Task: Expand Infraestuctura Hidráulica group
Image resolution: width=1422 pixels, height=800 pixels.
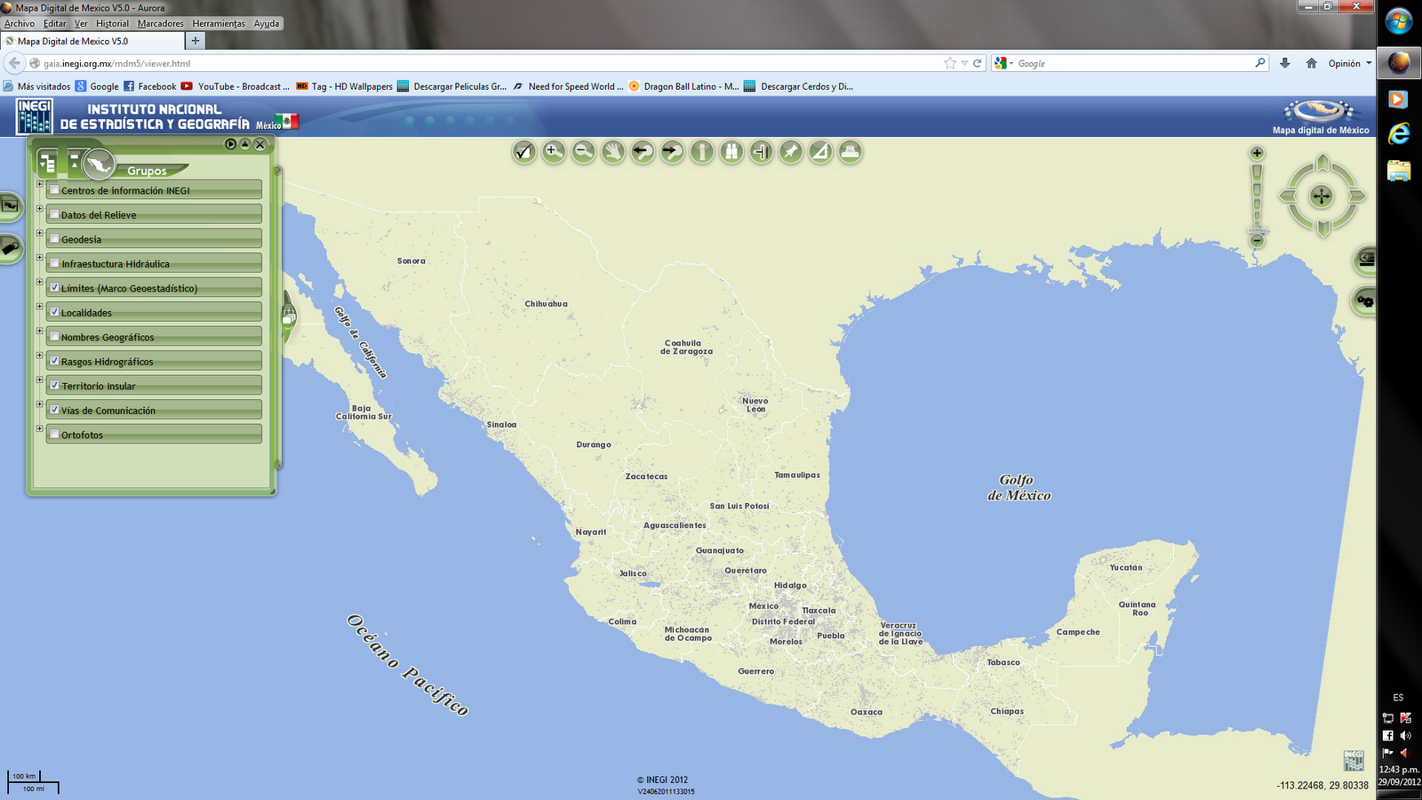Action: [39, 258]
